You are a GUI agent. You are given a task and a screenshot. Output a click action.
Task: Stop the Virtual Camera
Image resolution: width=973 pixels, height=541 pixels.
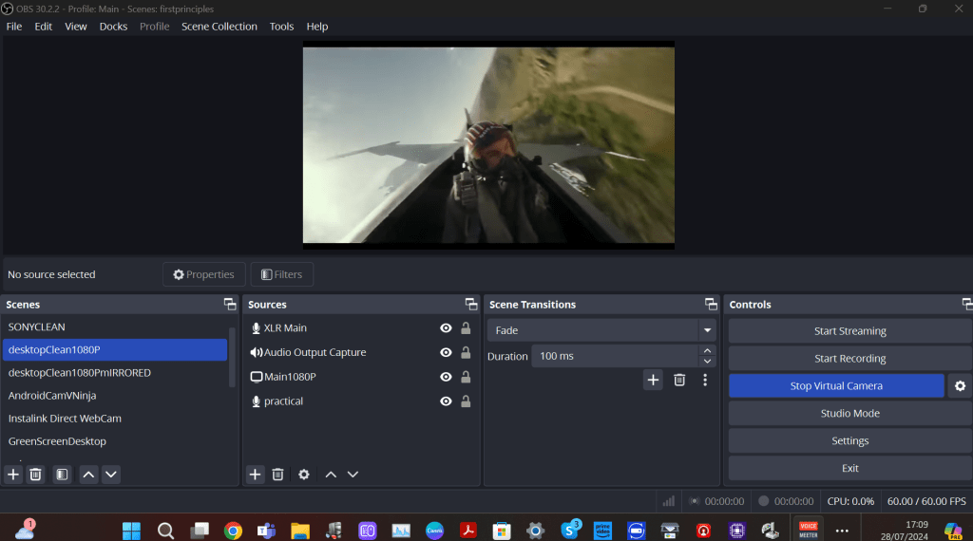click(836, 386)
